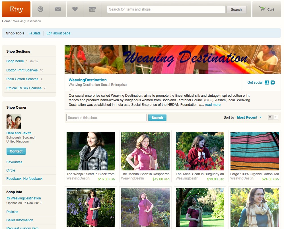Viewport: 284px width, 229px height.
Task: Open the activity feed circle icon
Action: 40,9
